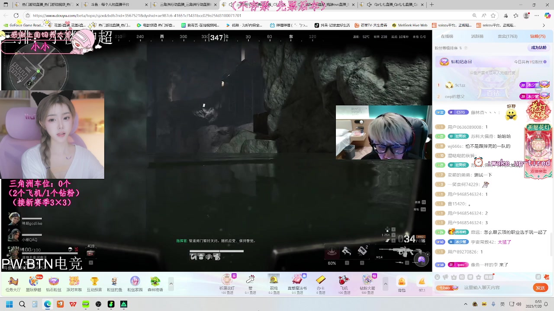Image resolution: width=554 pixels, height=311 pixels.
Task: Open the 背包 backpack icon
Action: (402, 284)
